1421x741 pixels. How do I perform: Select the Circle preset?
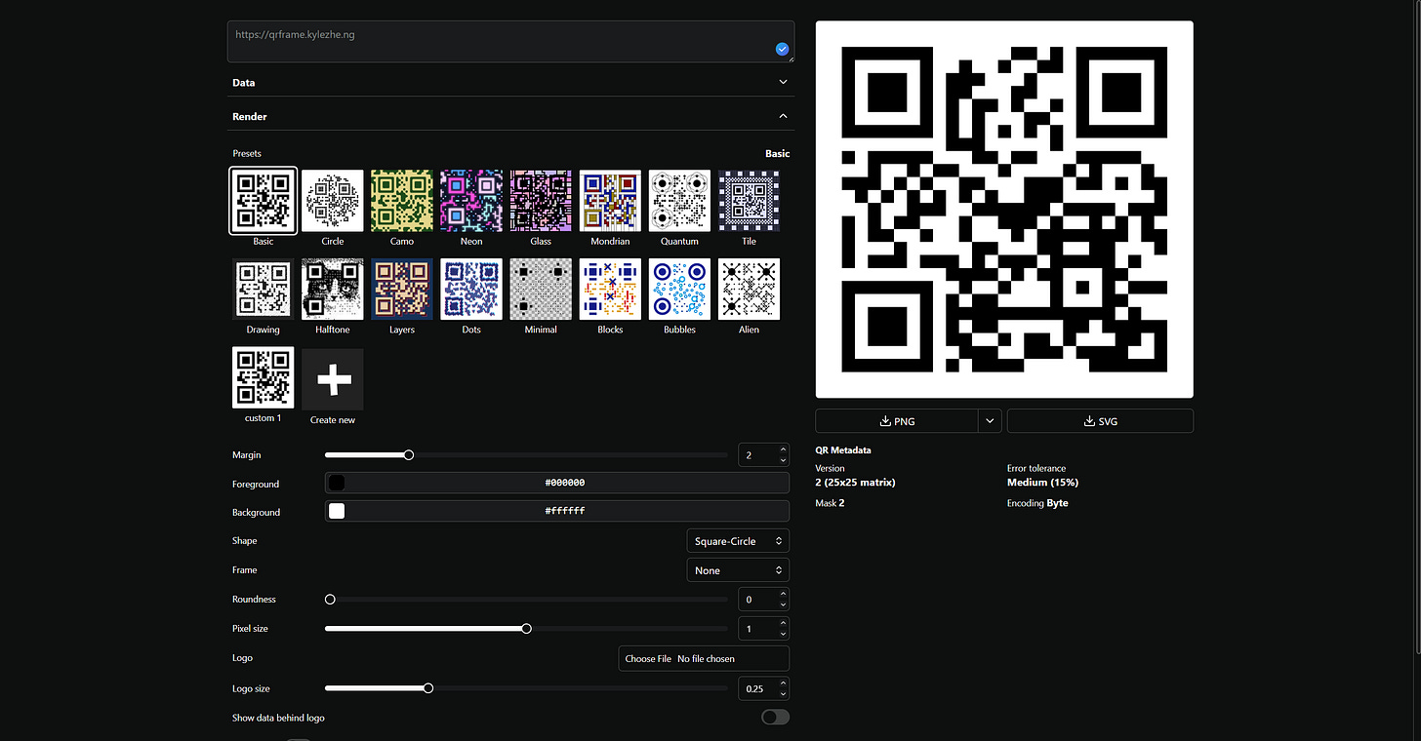coord(333,201)
